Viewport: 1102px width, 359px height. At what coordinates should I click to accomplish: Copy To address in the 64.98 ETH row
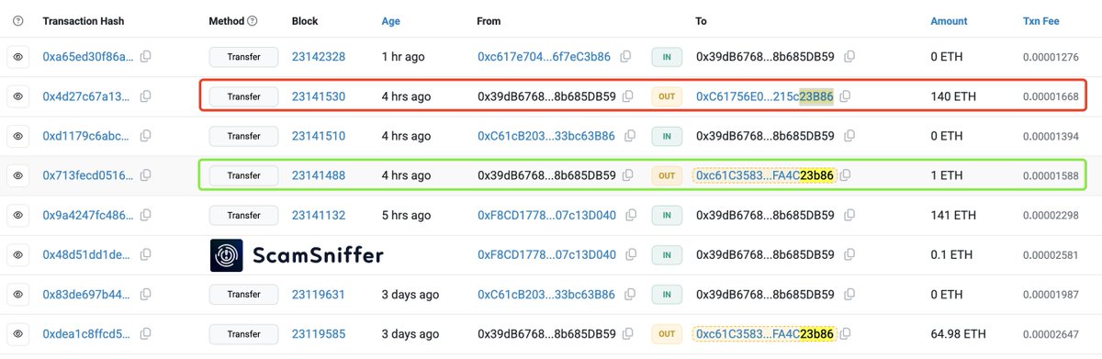pyautogui.click(x=846, y=333)
